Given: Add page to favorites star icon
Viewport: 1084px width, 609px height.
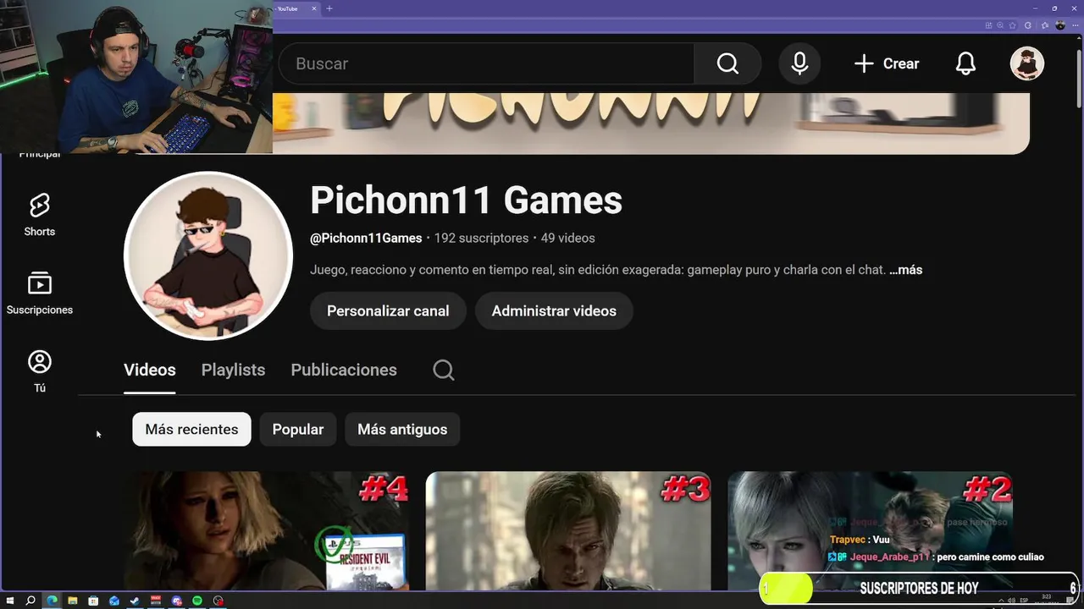Looking at the screenshot, I should [x=1012, y=25].
